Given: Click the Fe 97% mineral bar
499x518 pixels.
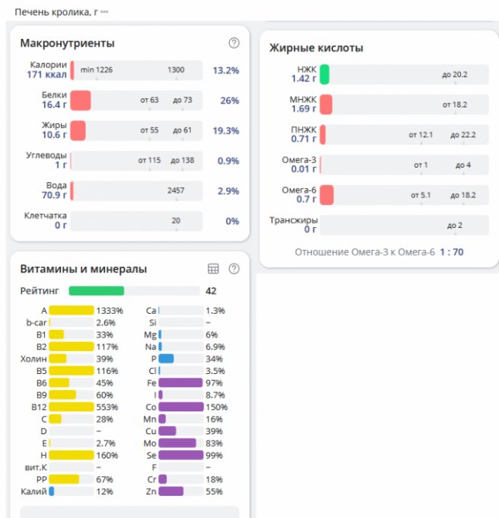Looking at the screenshot, I should pyautogui.click(x=180, y=382).
